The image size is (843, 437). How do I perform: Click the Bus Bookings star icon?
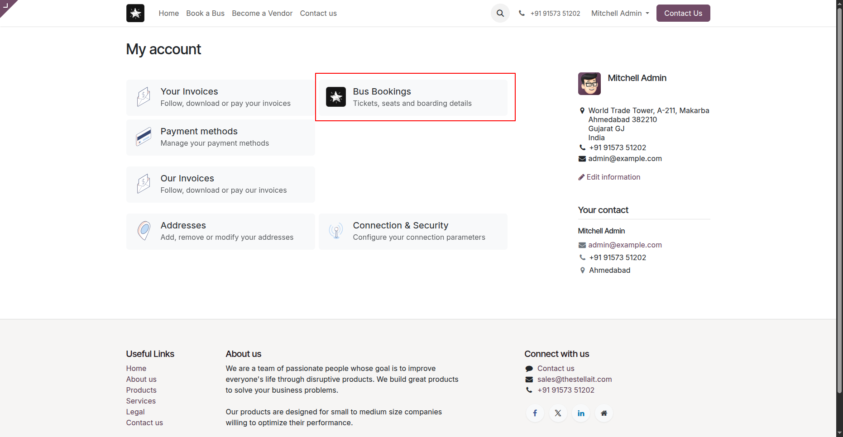[x=336, y=97]
